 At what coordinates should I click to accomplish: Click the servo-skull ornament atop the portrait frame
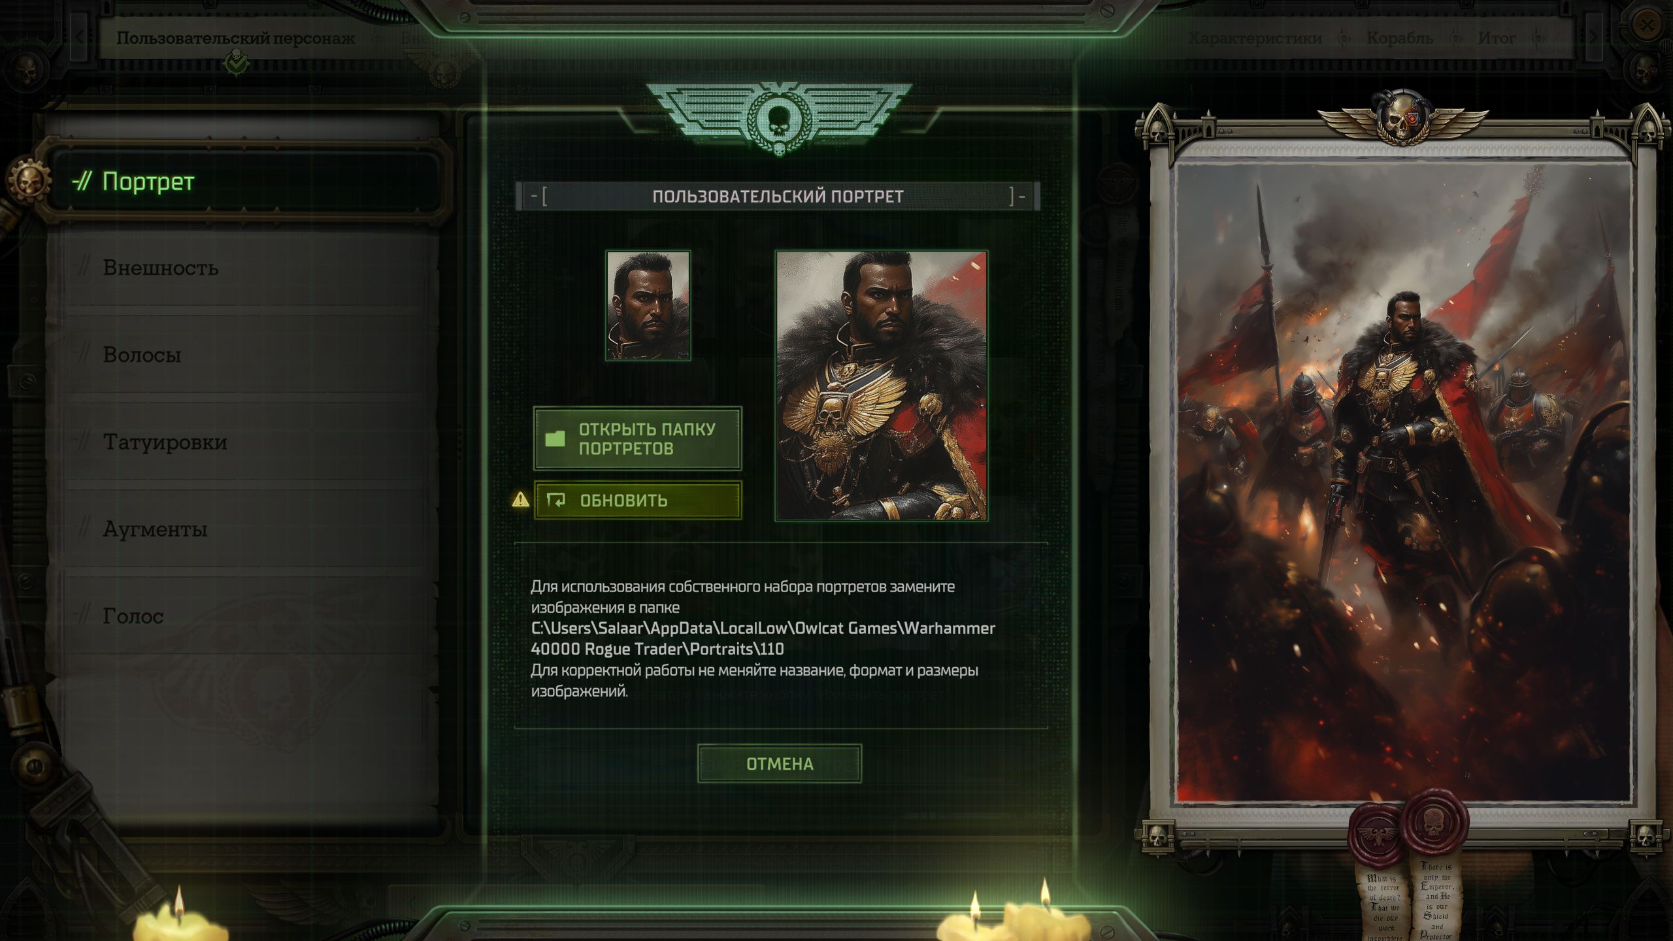pos(1402,119)
